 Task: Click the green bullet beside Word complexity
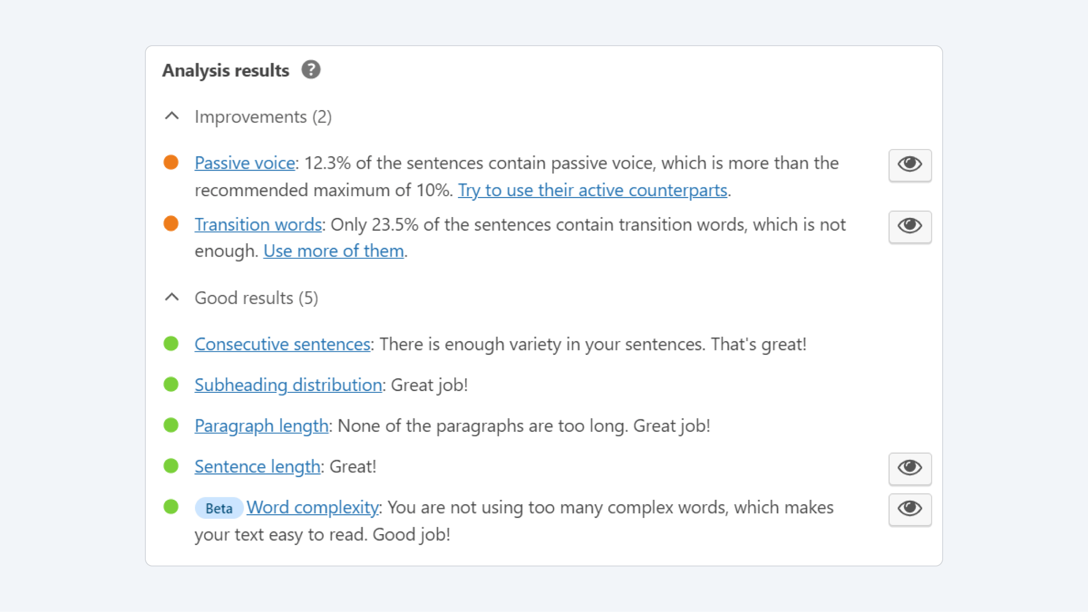tap(172, 507)
